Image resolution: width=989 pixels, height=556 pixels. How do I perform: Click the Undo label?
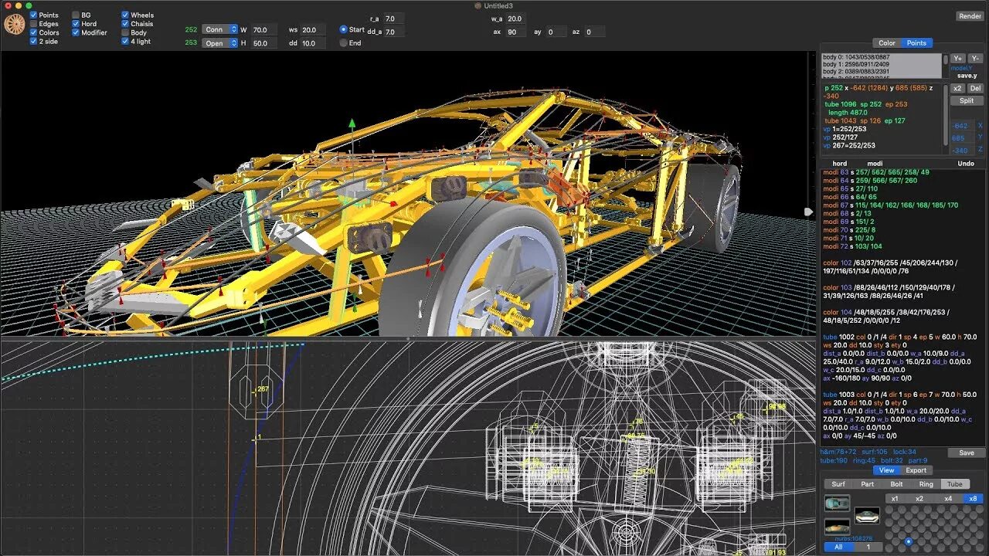pyautogui.click(x=966, y=164)
